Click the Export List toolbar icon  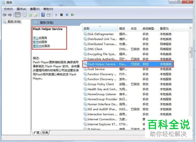pos(36,15)
